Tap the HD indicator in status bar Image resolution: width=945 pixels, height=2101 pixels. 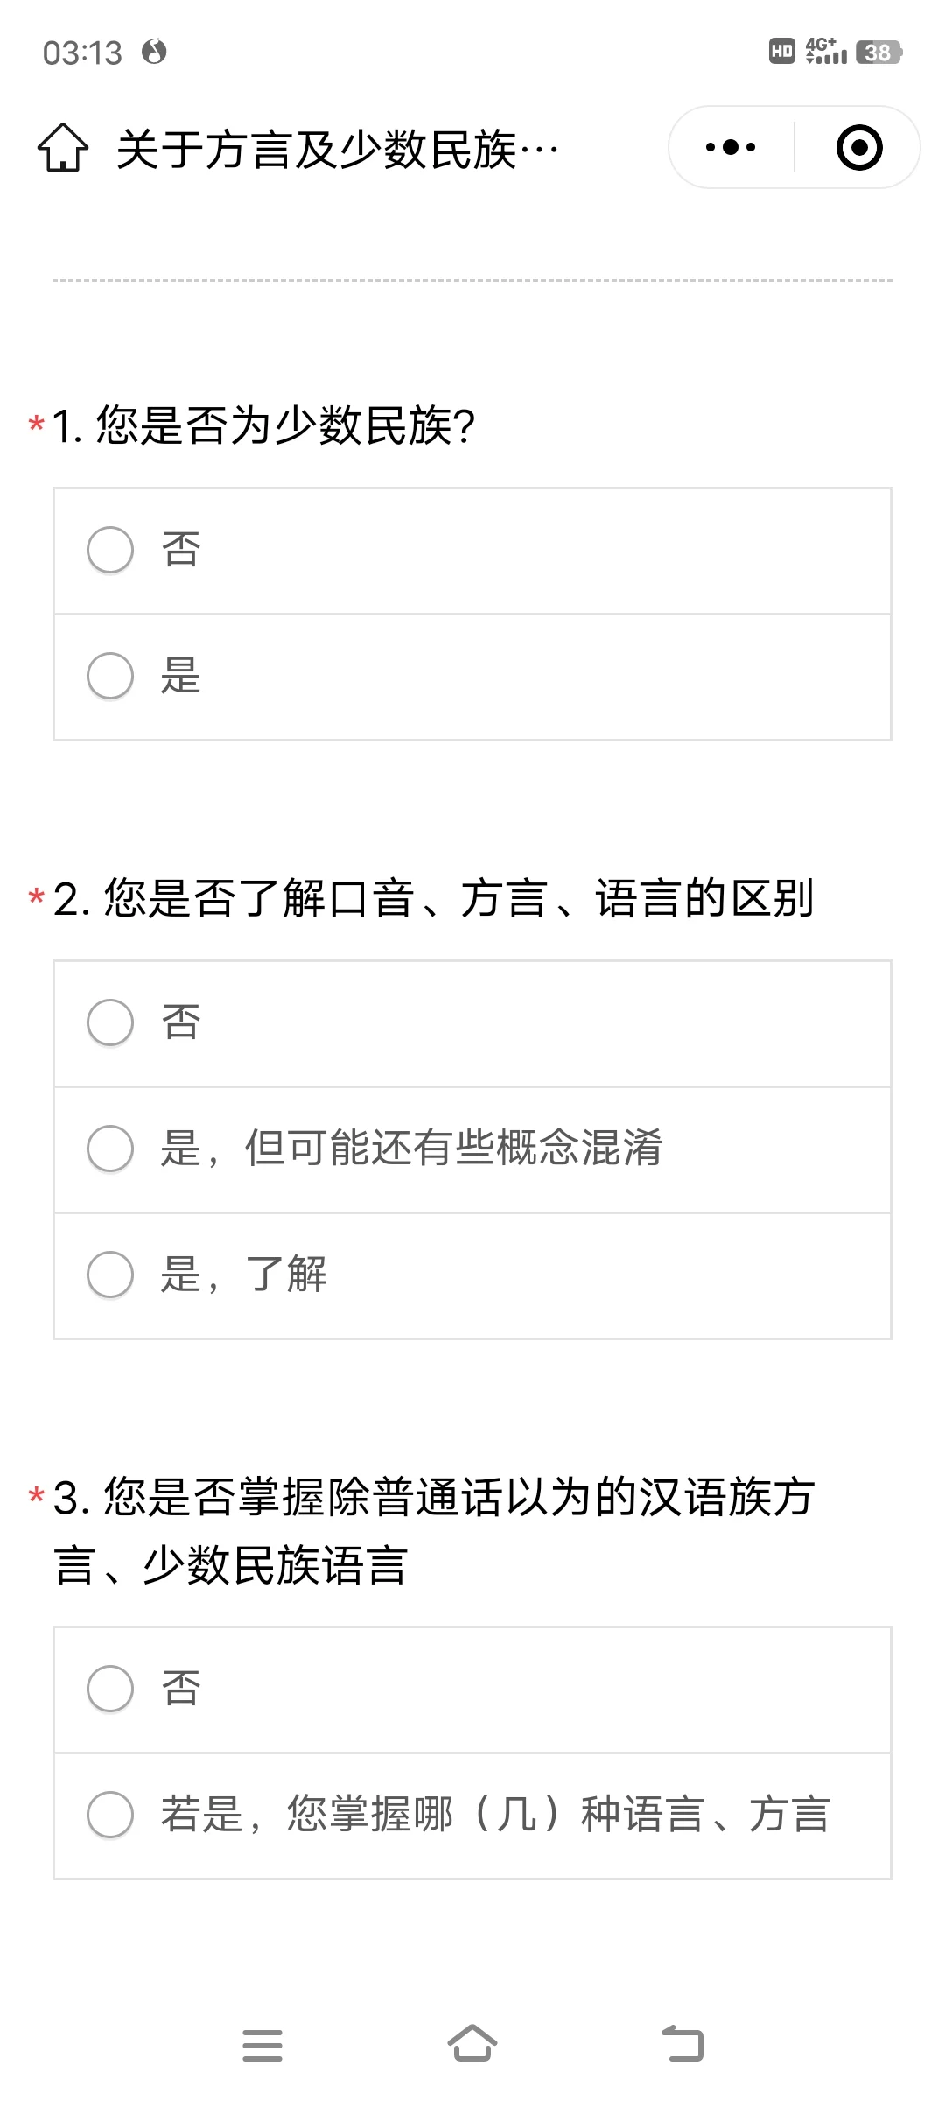[x=781, y=52]
